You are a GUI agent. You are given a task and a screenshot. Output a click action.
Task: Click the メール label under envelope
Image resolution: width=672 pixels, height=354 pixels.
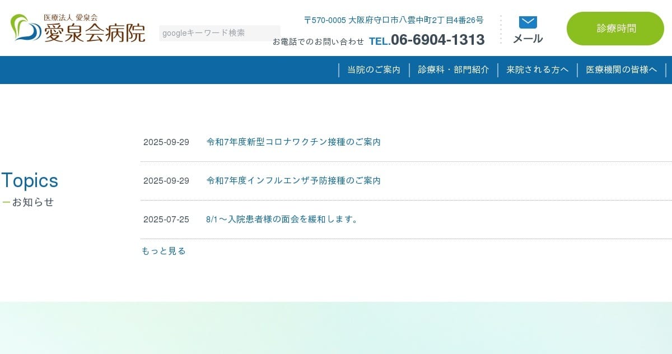coord(528,39)
